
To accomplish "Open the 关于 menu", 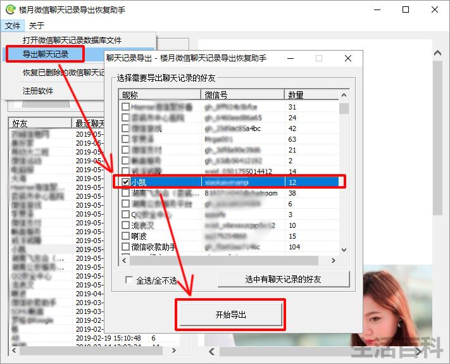I will (x=37, y=25).
